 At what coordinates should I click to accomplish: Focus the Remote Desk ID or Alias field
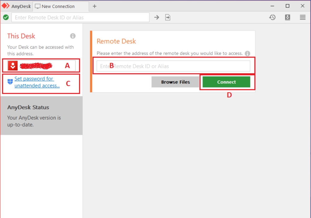tap(173, 66)
